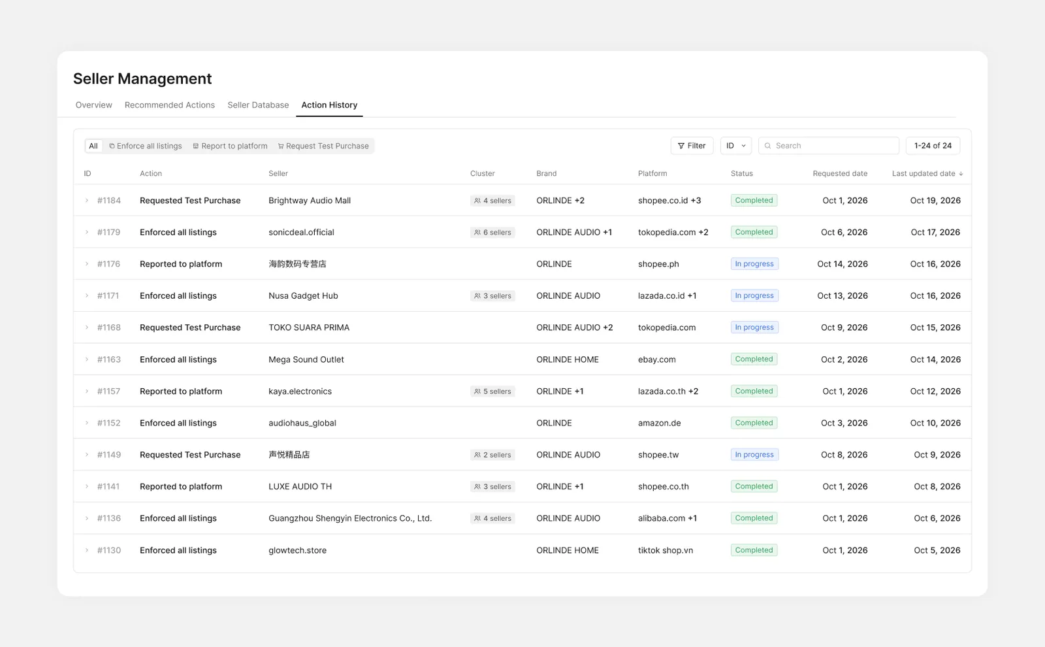Click brand cell ORLINDE AUDIO +2
The image size is (1045, 647).
(x=575, y=327)
